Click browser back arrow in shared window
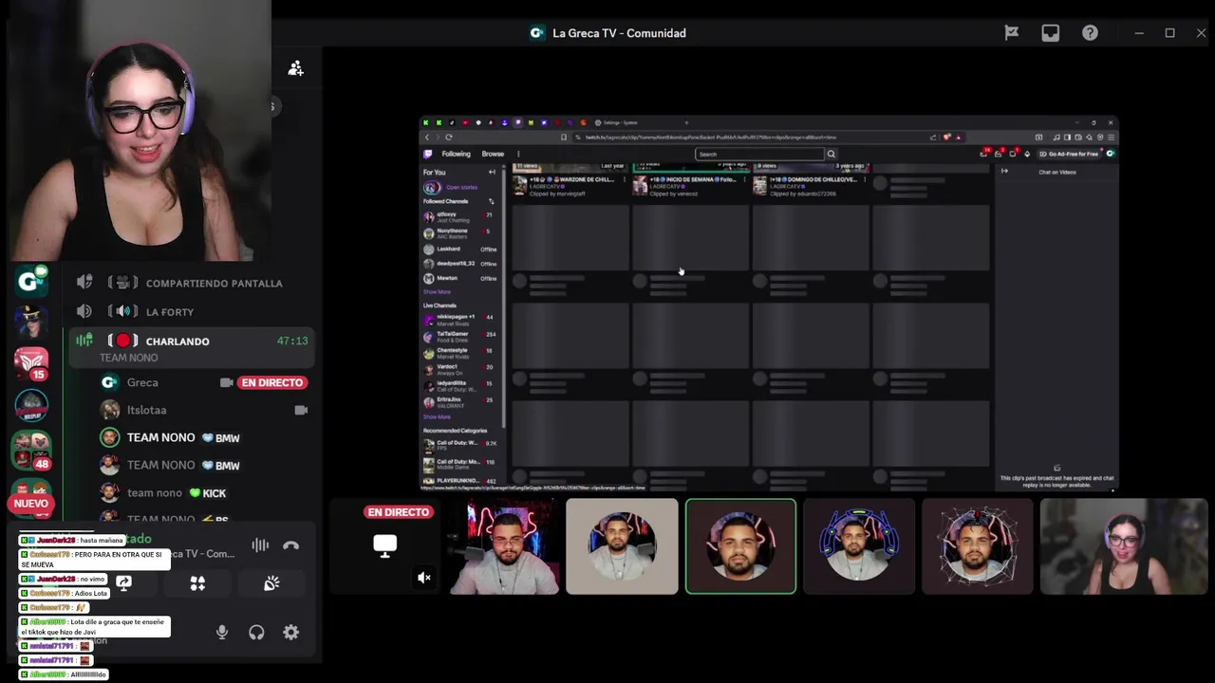The width and height of the screenshot is (1215, 683). point(426,138)
